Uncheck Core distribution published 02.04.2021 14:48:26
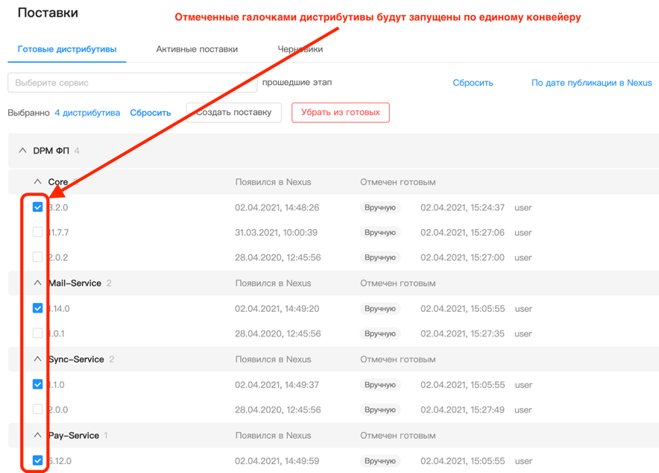Viewport: 659px width, 473px height. (37, 207)
